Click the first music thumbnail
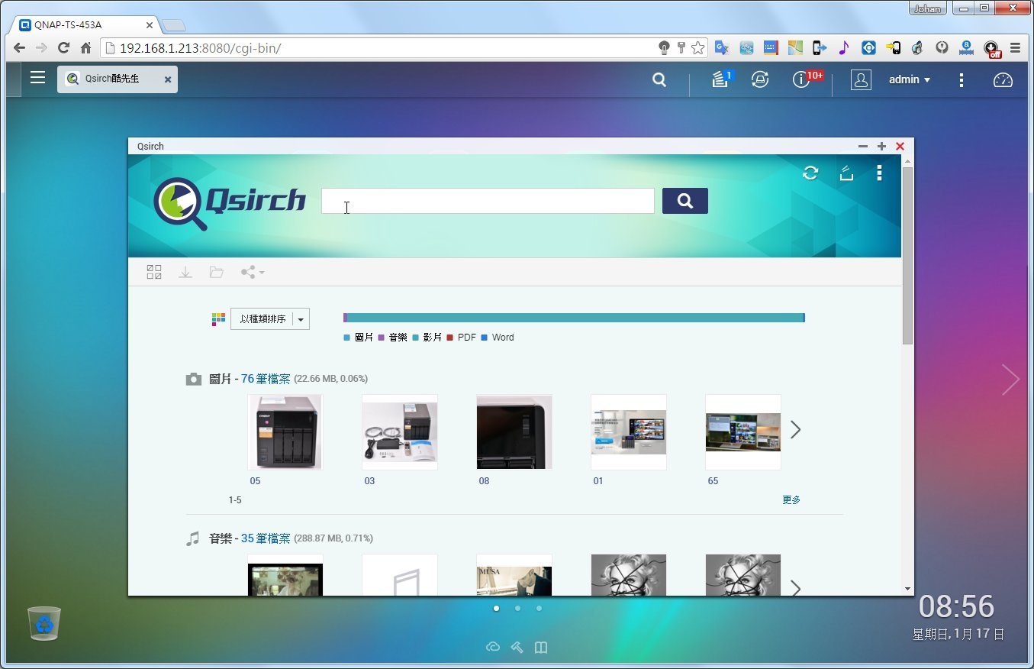This screenshot has width=1034, height=669. pyautogui.click(x=285, y=575)
